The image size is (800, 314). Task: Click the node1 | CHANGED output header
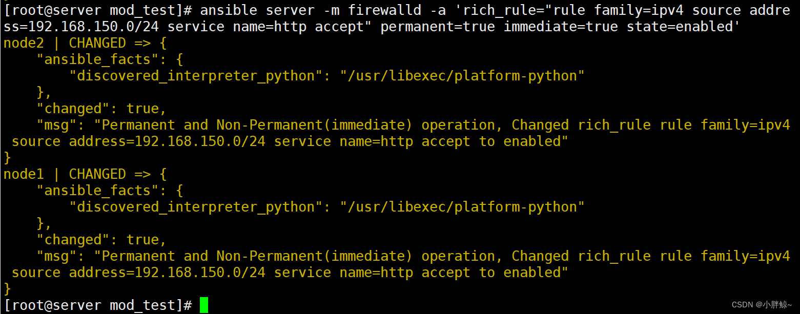(x=65, y=174)
